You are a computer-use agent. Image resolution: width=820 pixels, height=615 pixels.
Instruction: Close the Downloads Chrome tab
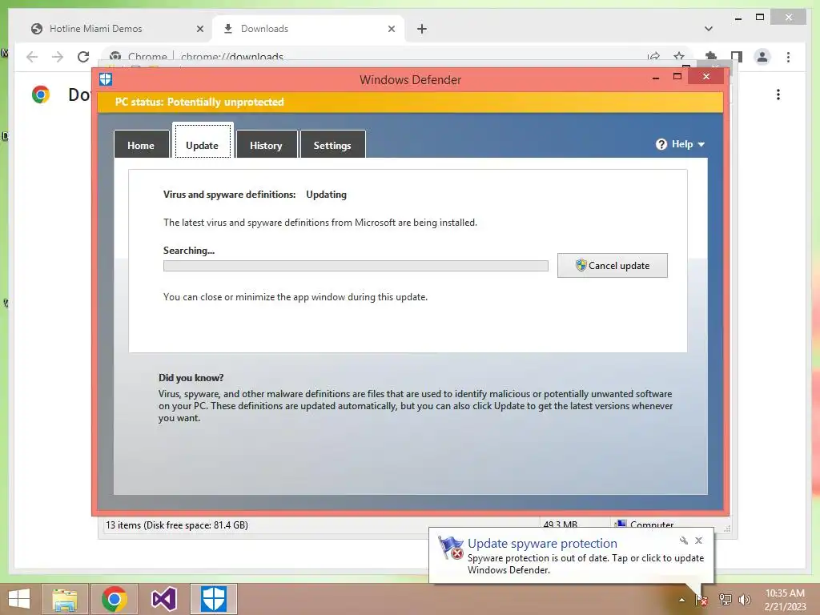pyautogui.click(x=391, y=29)
